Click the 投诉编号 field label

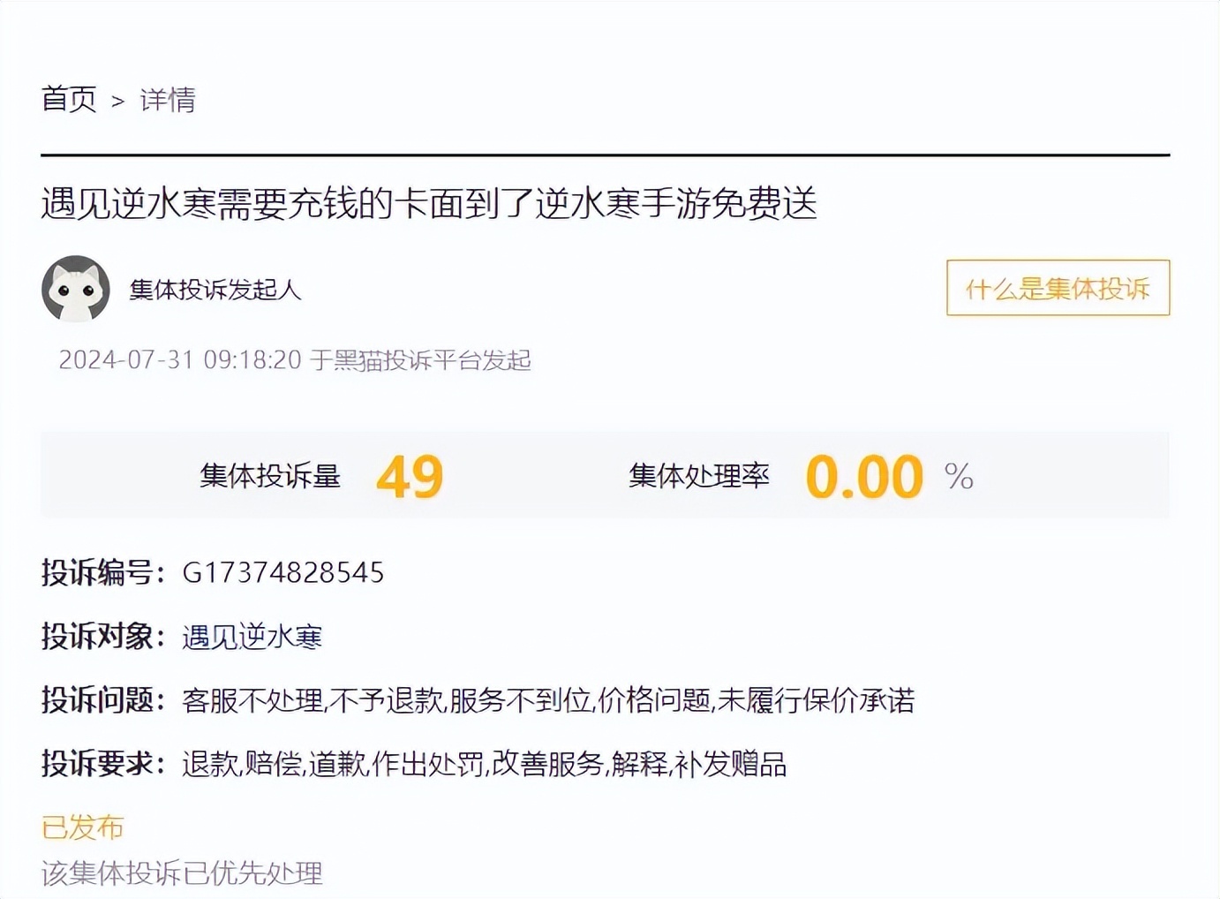point(102,573)
